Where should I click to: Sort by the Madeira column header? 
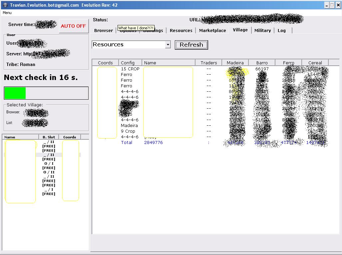pyautogui.click(x=235, y=63)
